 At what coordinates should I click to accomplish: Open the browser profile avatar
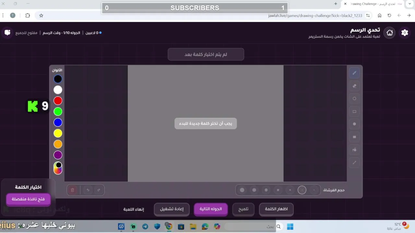tap(13, 15)
